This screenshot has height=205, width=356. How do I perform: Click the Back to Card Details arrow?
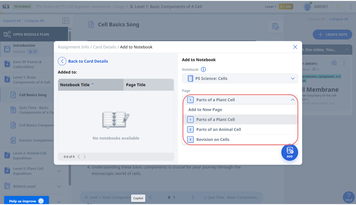click(x=62, y=61)
